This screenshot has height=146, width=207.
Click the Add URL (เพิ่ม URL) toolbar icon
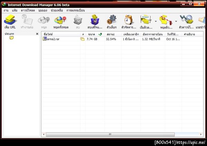(10, 20)
